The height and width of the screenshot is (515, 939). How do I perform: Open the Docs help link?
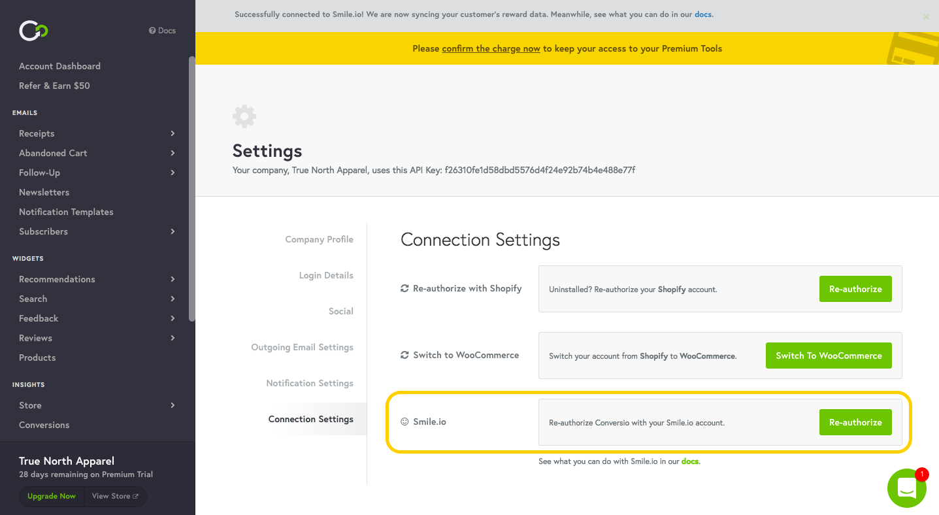pos(162,31)
